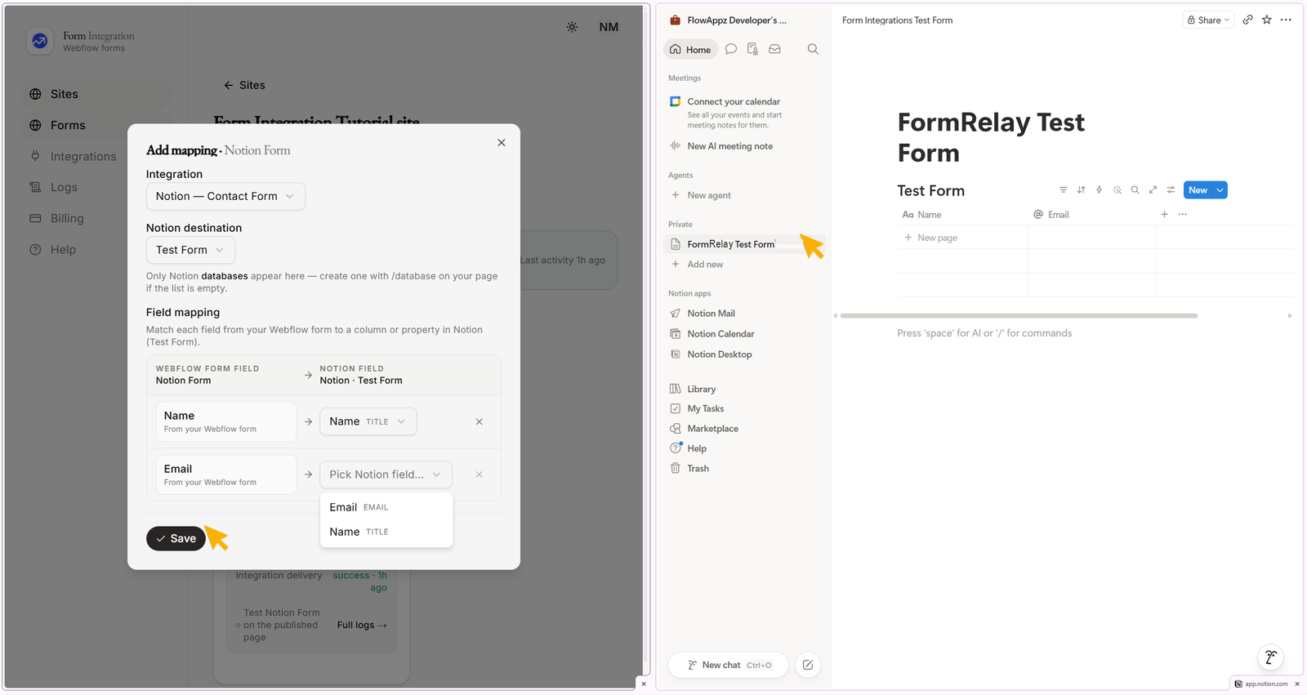Open the Share menu in Notion
The height and width of the screenshot is (695, 1307).
(x=1208, y=20)
